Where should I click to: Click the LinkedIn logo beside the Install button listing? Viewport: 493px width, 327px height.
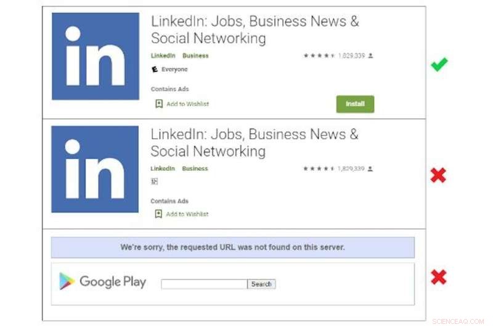coord(96,57)
